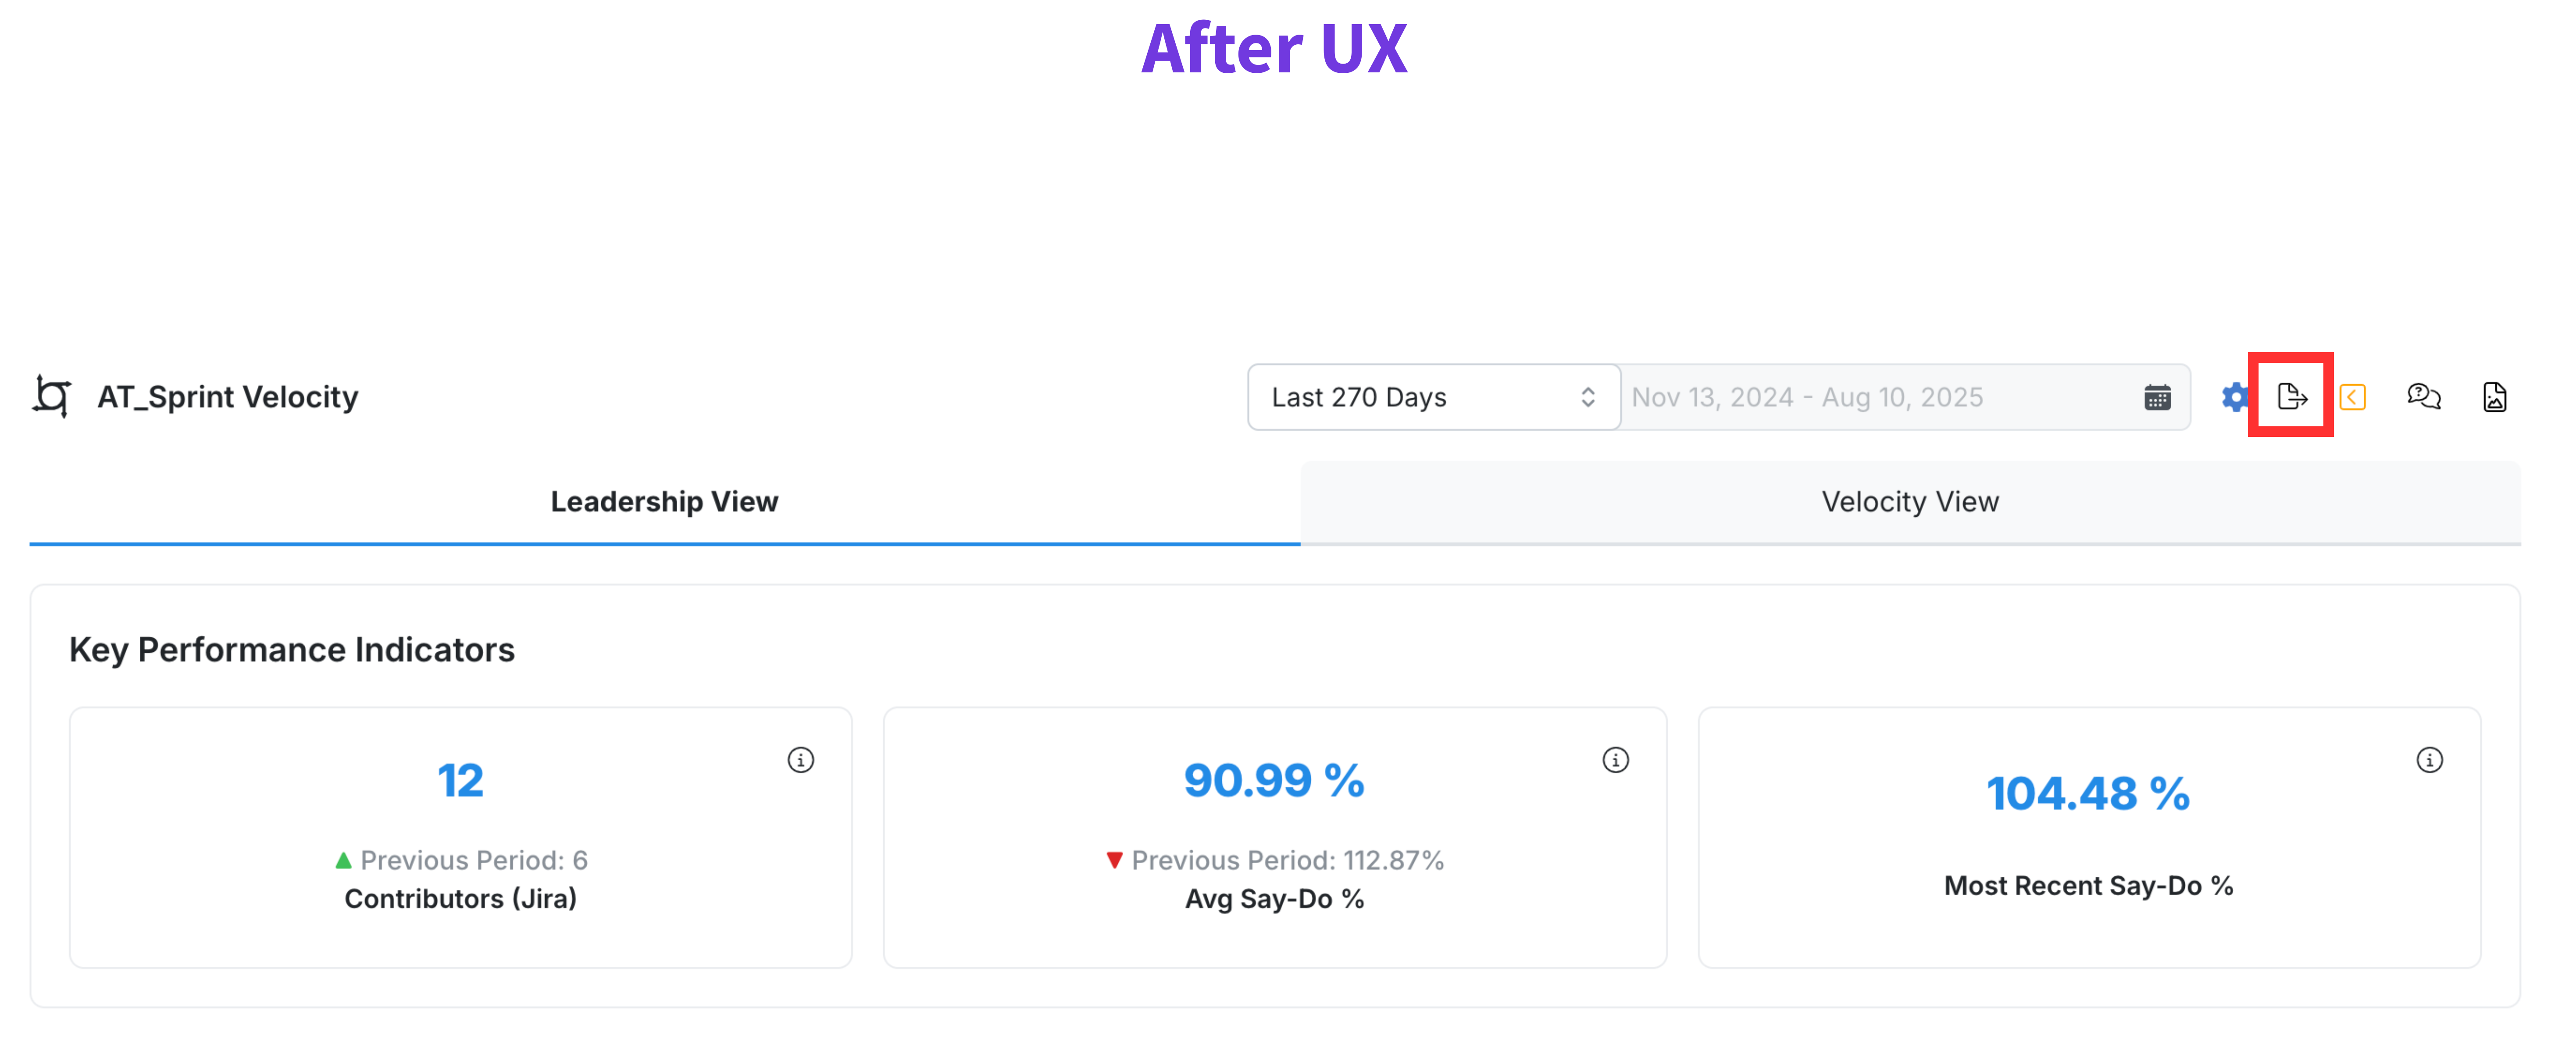Click the Previous Period: 112.87% text
This screenshot has width=2576, height=1051.
(1287, 860)
